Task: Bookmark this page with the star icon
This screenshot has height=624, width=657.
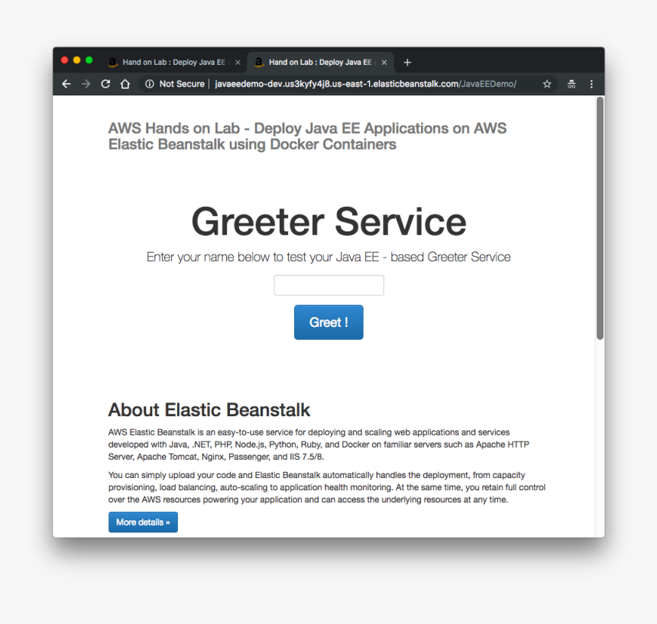Action: (x=547, y=84)
